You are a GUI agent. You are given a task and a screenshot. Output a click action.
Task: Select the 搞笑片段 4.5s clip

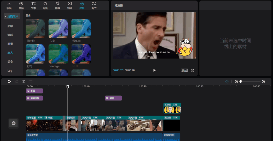click(93, 123)
